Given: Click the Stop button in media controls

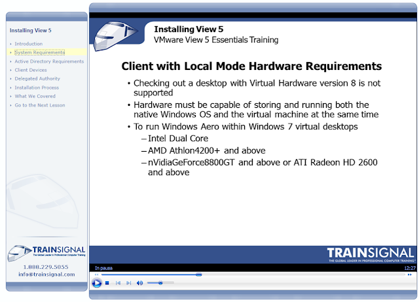Looking at the screenshot, I should 107,283.
